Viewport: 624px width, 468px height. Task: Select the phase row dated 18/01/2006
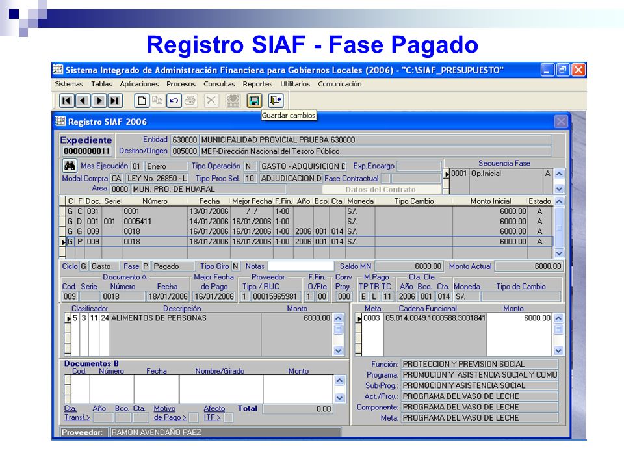click(309, 242)
